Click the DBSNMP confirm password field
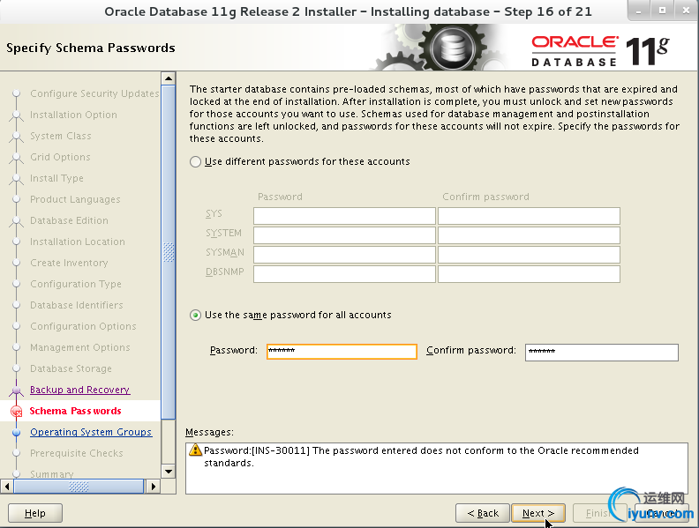Viewport: 699px width, 528px height. [529, 274]
